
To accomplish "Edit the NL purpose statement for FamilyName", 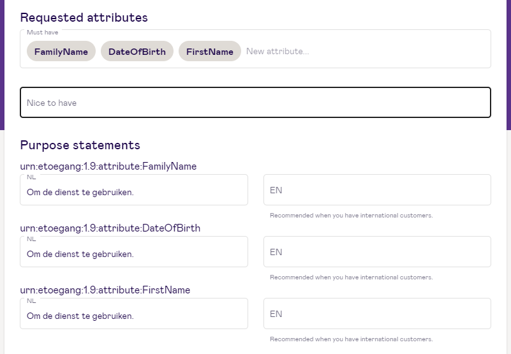I will pos(134,189).
